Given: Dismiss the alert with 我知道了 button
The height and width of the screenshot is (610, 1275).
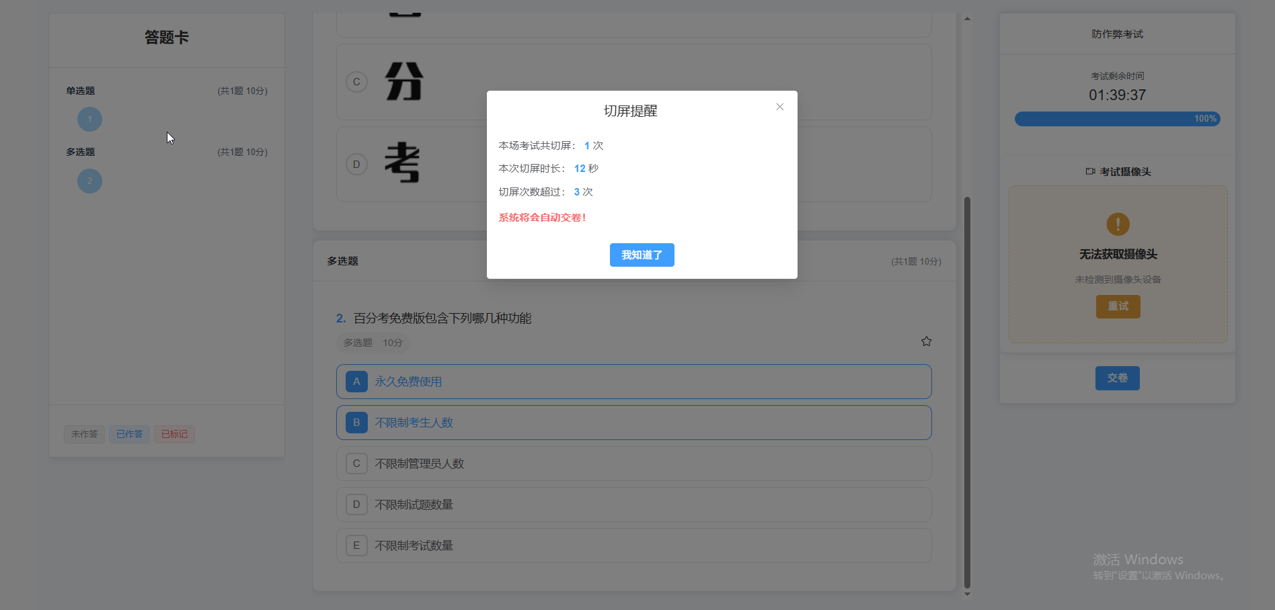Looking at the screenshot, I should (642, 255).
